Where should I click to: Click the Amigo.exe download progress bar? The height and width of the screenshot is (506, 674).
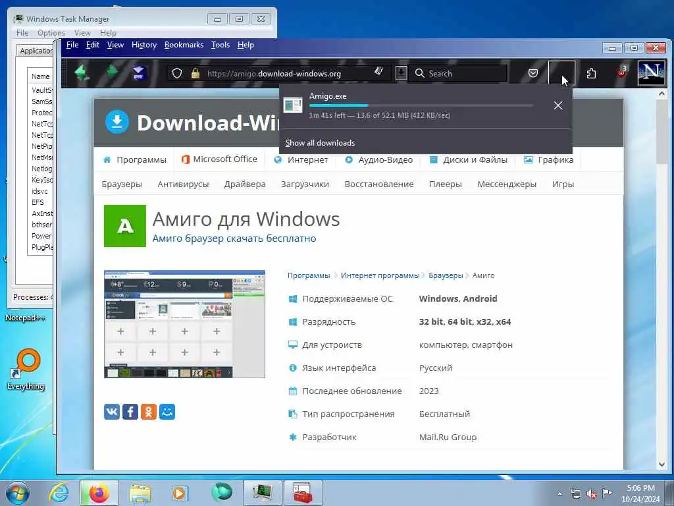(421, 105)
